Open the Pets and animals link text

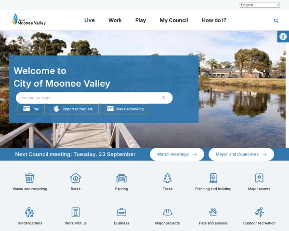pyautogui.click(x=213, y=223)
